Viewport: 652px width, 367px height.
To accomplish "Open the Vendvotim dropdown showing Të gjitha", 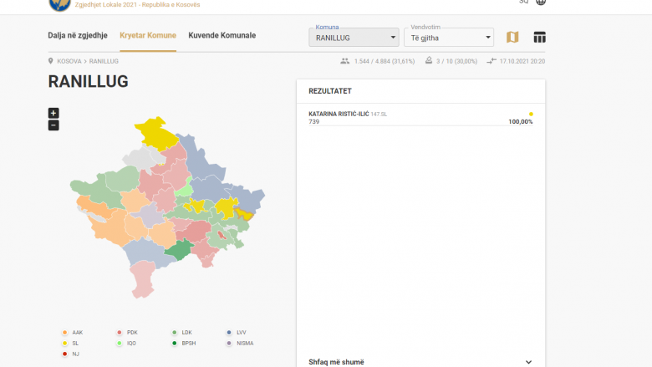I will [449, 38].
